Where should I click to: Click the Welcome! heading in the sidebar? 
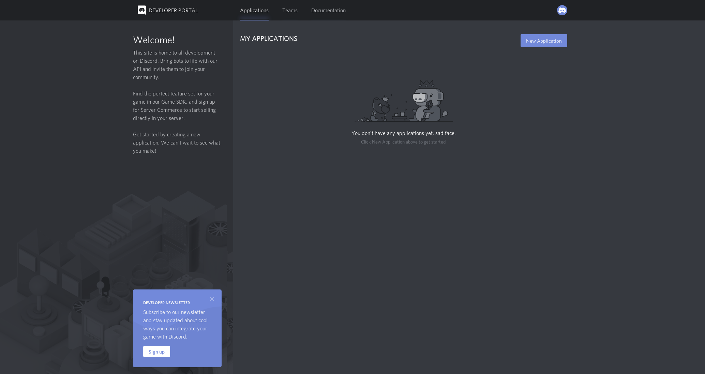coord(153,40)
